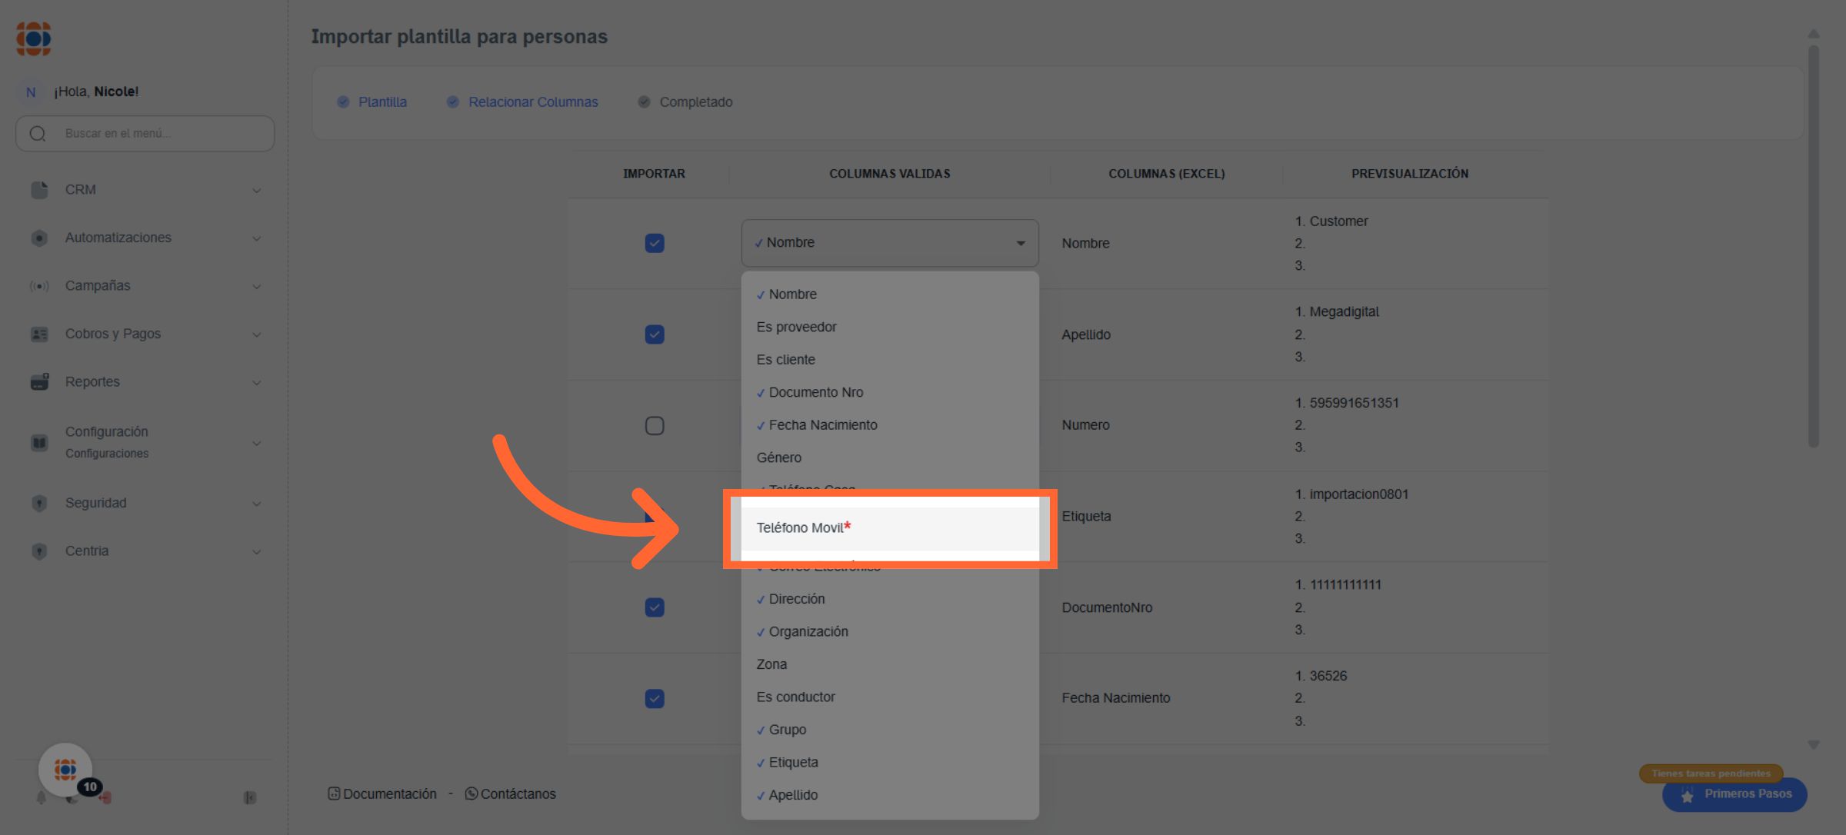Expand the Centria menu chevron

(x=257, y=552)
